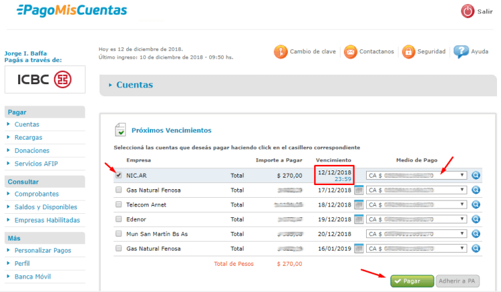Open Empresas Habilitadas menu item

click(x=47, y=220)
